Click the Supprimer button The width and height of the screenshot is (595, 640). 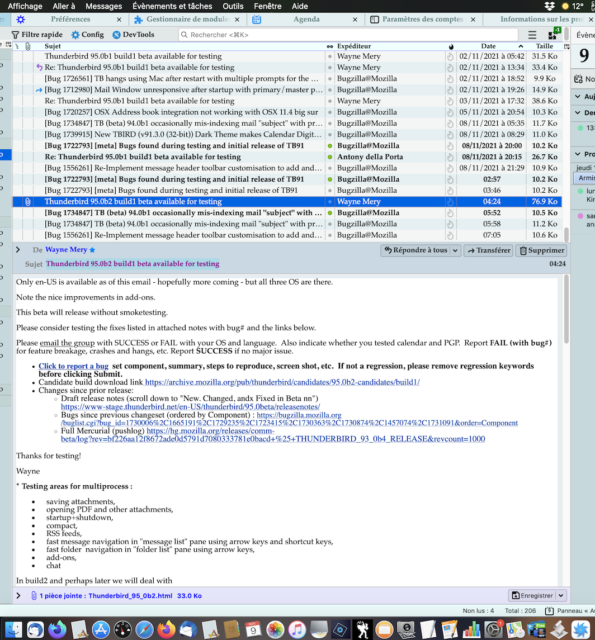point(541,250)
